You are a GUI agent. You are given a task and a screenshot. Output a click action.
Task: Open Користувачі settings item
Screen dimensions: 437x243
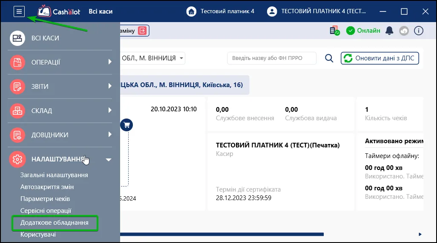[x=38, y=235]
